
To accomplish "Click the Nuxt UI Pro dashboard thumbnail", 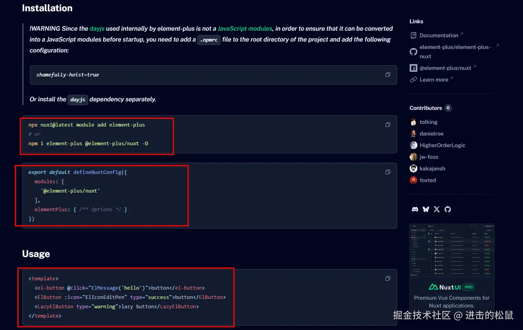I will click(x=452, y=250).
